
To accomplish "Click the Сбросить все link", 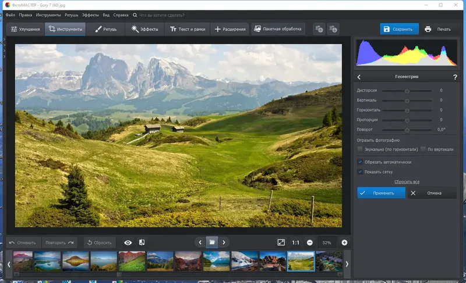I will point(407,182).
